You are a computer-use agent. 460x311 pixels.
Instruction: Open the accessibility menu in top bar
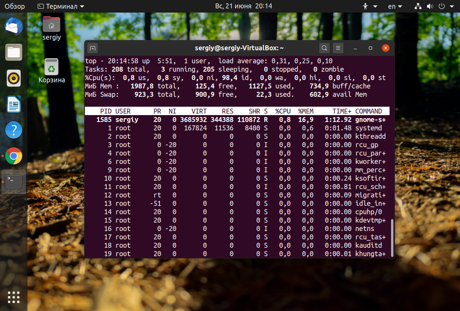click(x=369, y=6)
